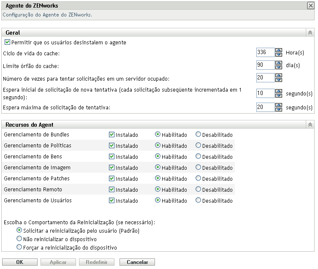Viewport: 318px width, 269px height.
Task: Uncheck Instalado for Gerenciamento de Imagem
Action: point(111,167)
